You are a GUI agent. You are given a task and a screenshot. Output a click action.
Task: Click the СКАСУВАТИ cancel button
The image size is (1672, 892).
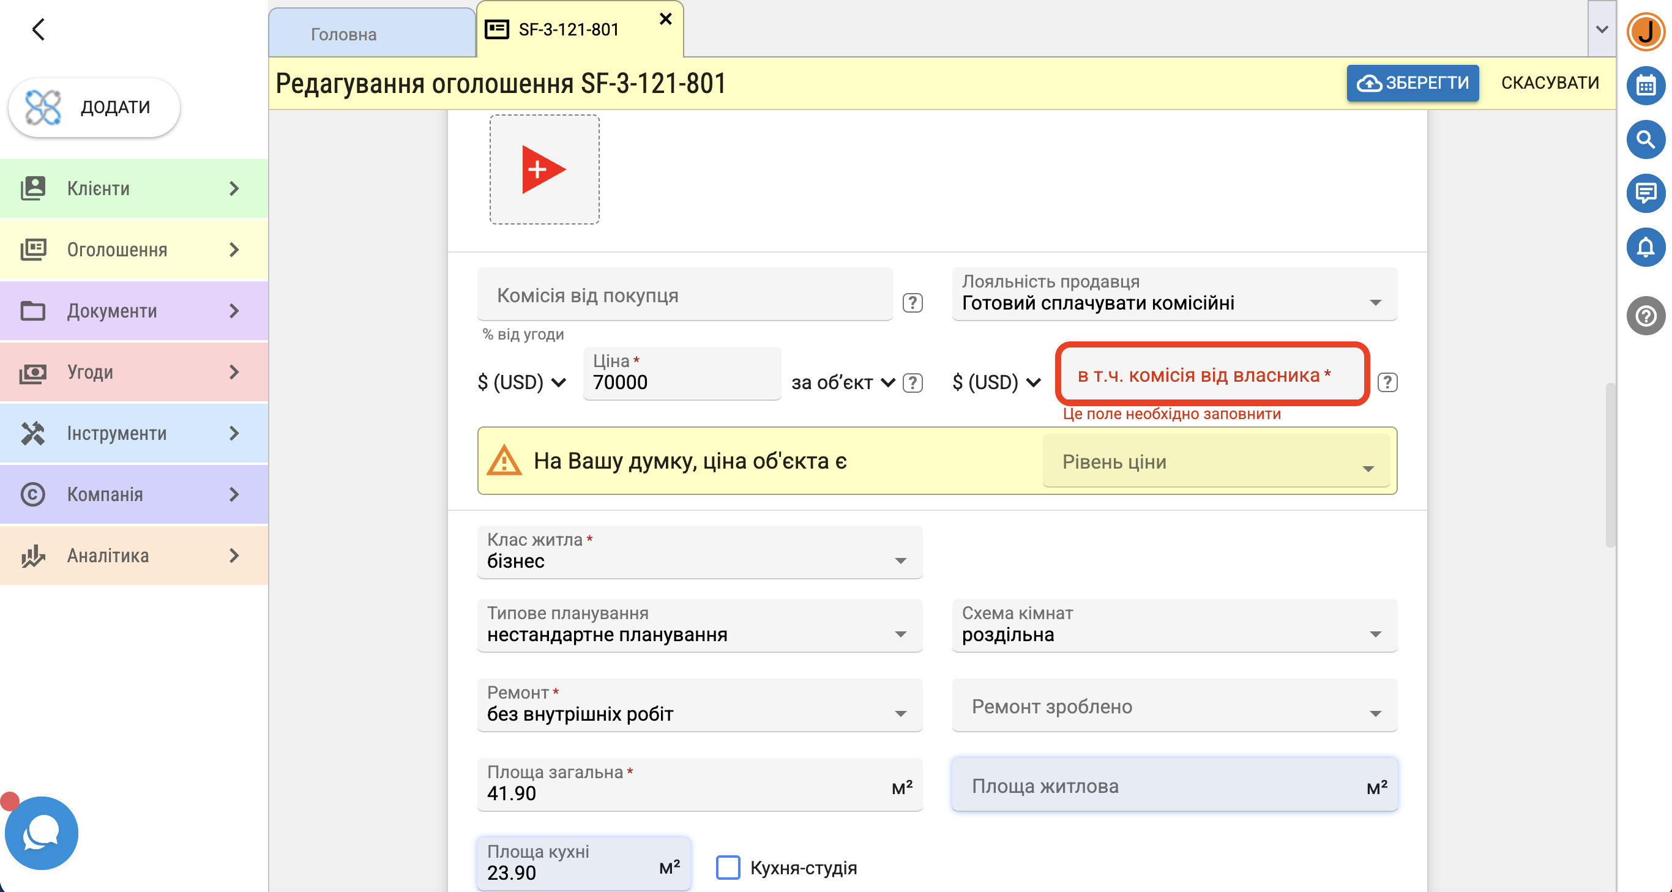pos(1550,83)
